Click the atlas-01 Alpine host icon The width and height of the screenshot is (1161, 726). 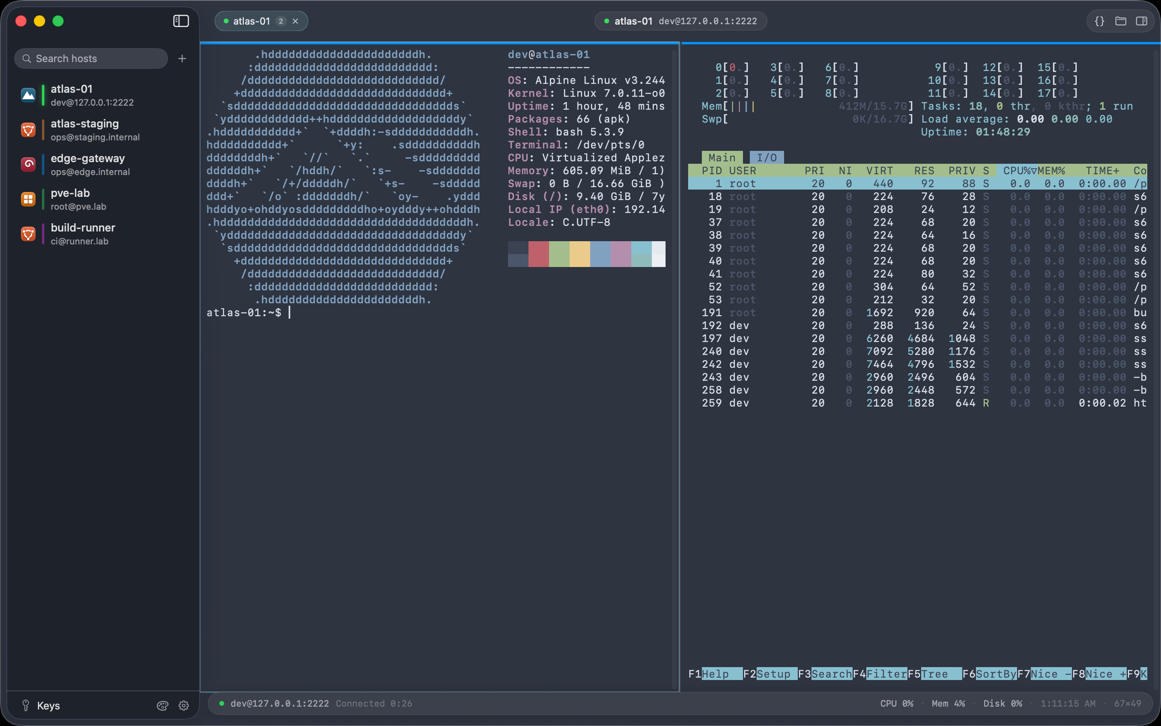click(28, 95)
